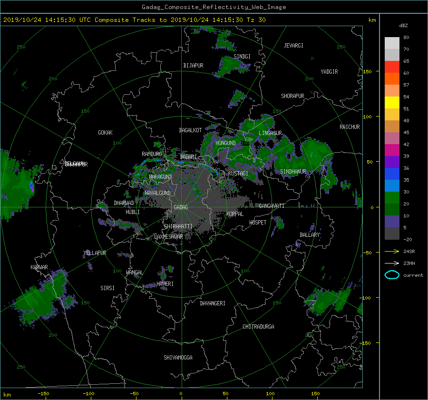Select the BALLARY city label
Image resolution: width=428 pixels, height=400 pixels.
[310, 235]
